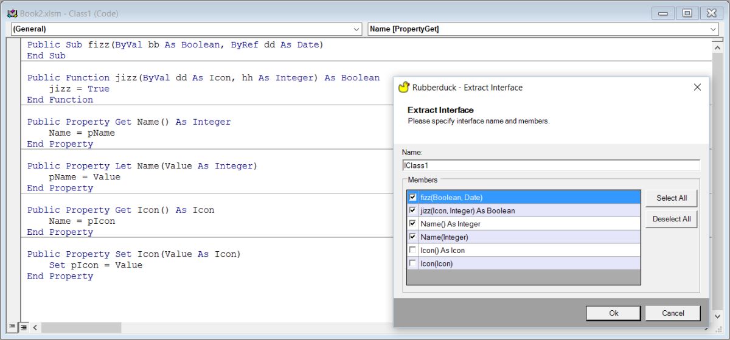Screen dimensions: 730x340
Task: Click the 'Public Property Get Icon()' line
Action: [120, 210]
